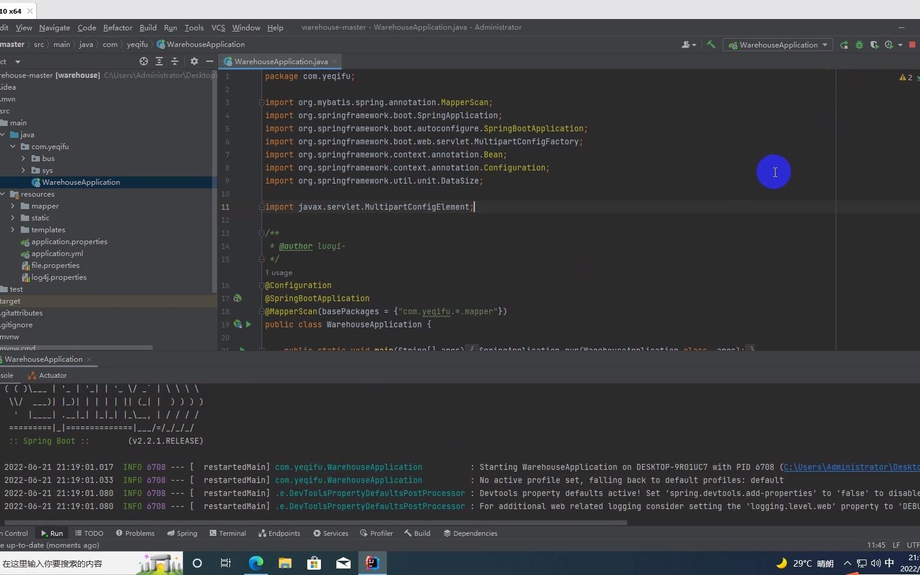Collapse the import block fold marker at line 3
920x575 pixels.
point(261,103)
